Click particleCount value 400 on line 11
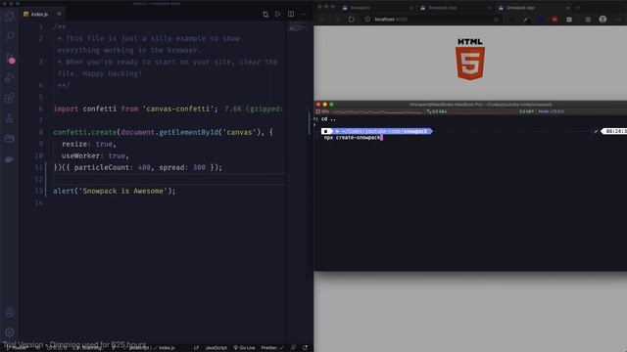 click(x=144, y=167)
